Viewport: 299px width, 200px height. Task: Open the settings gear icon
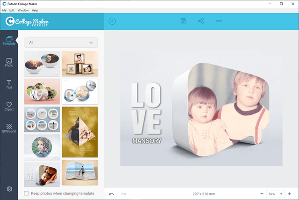point(9,189)
